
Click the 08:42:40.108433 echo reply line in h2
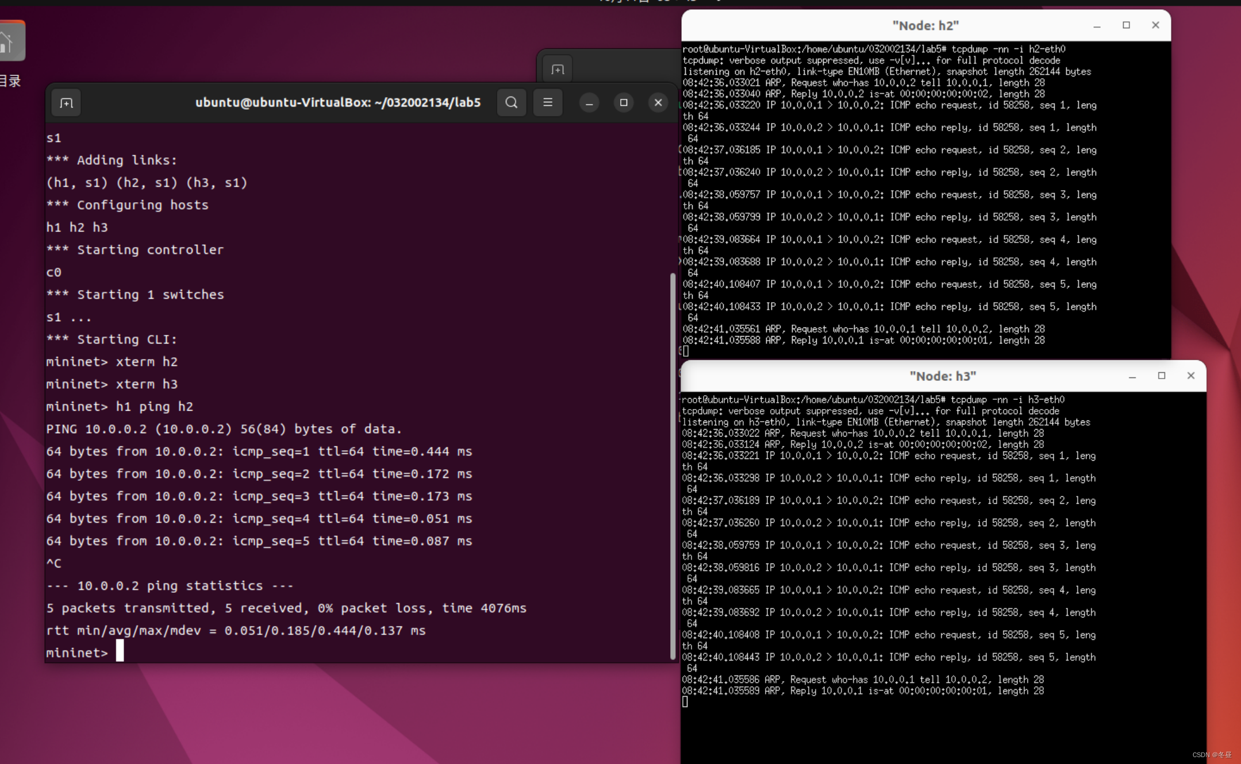coord(890,312)
